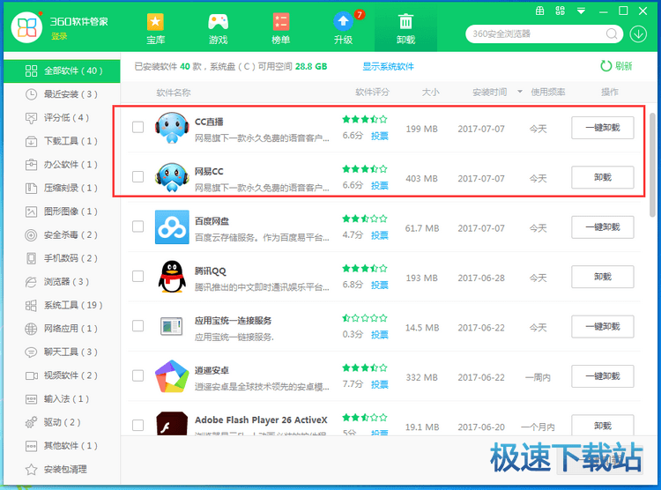Check the Adobe Flash Player checkbox

point(137,425)
